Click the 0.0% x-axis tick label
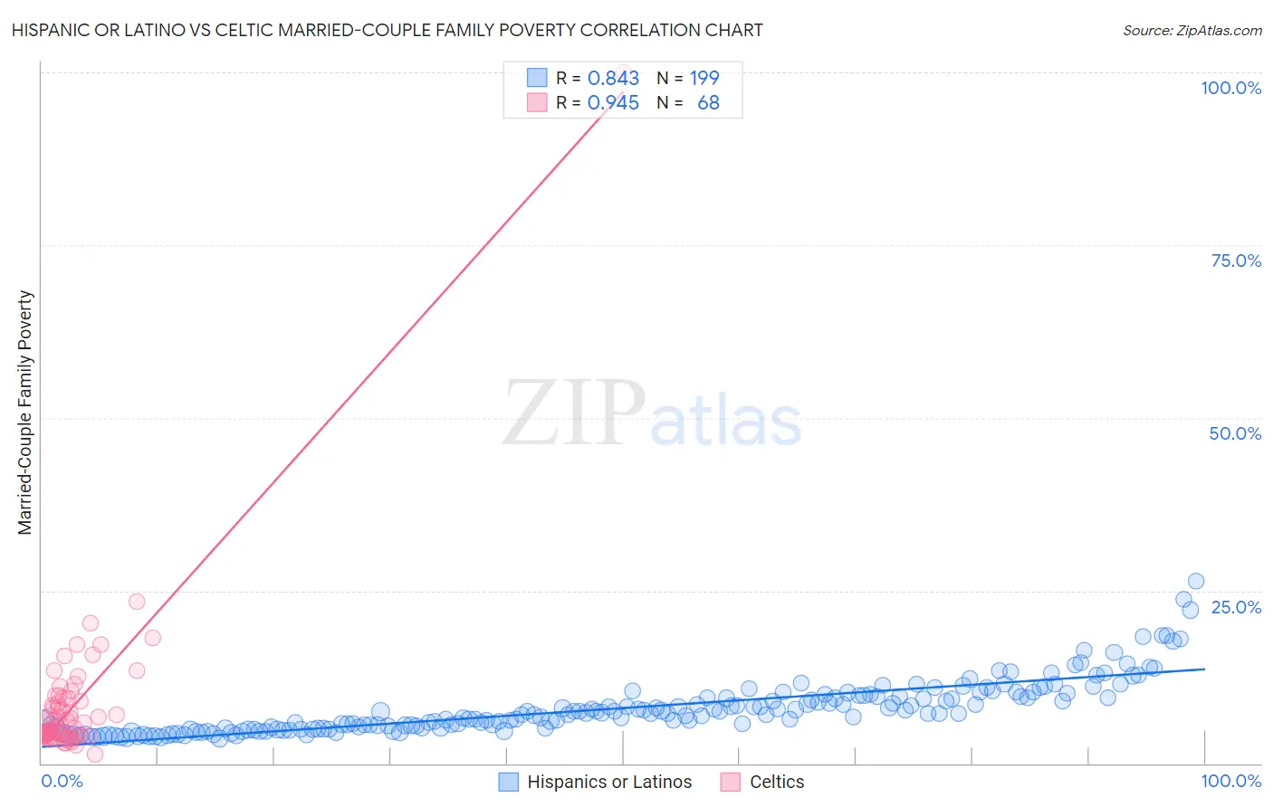The height and width of the screenshot is (807, 1273). coord(62,781)
